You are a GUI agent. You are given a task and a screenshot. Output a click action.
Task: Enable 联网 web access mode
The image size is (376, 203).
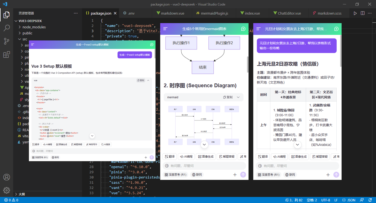tap(56, 157)
